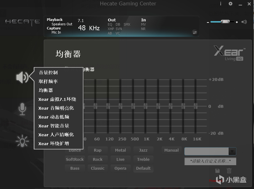Click the 120 Hz band slider handle
Screen dimensions: 254x189
(x=108, y=106)
